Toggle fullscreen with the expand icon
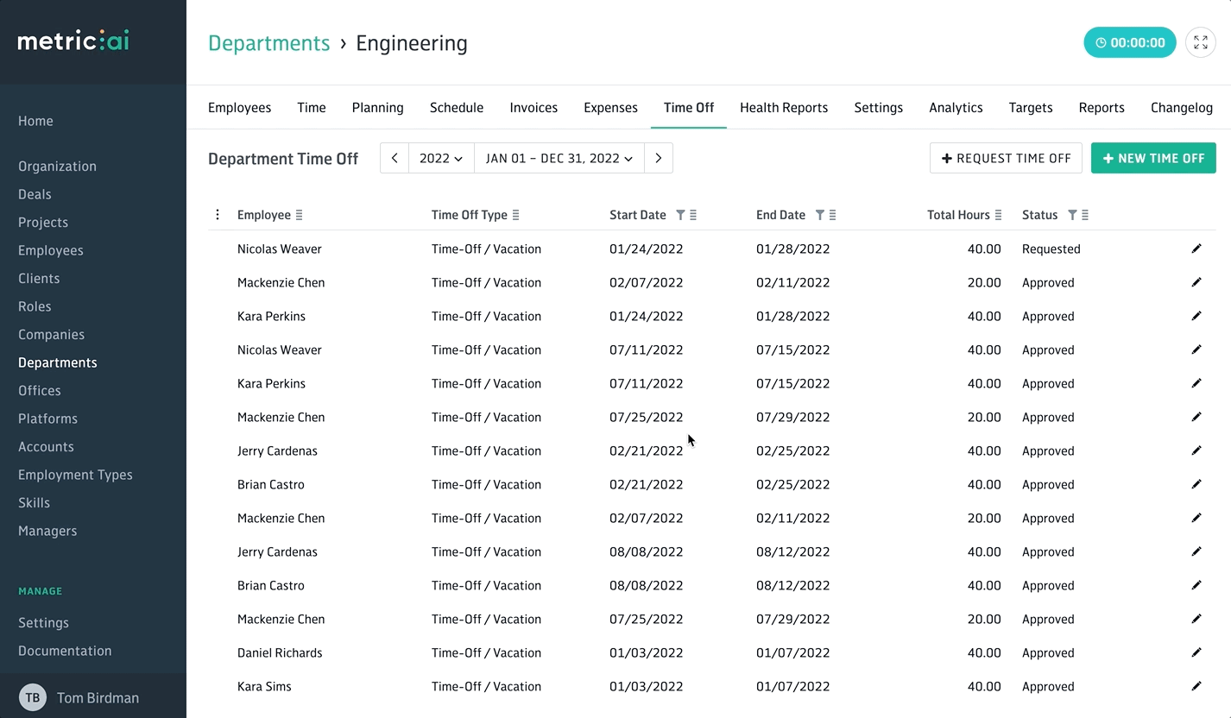Viewport: 1231px width, 718px height. pyautogui.click(x=1201, y=42)
